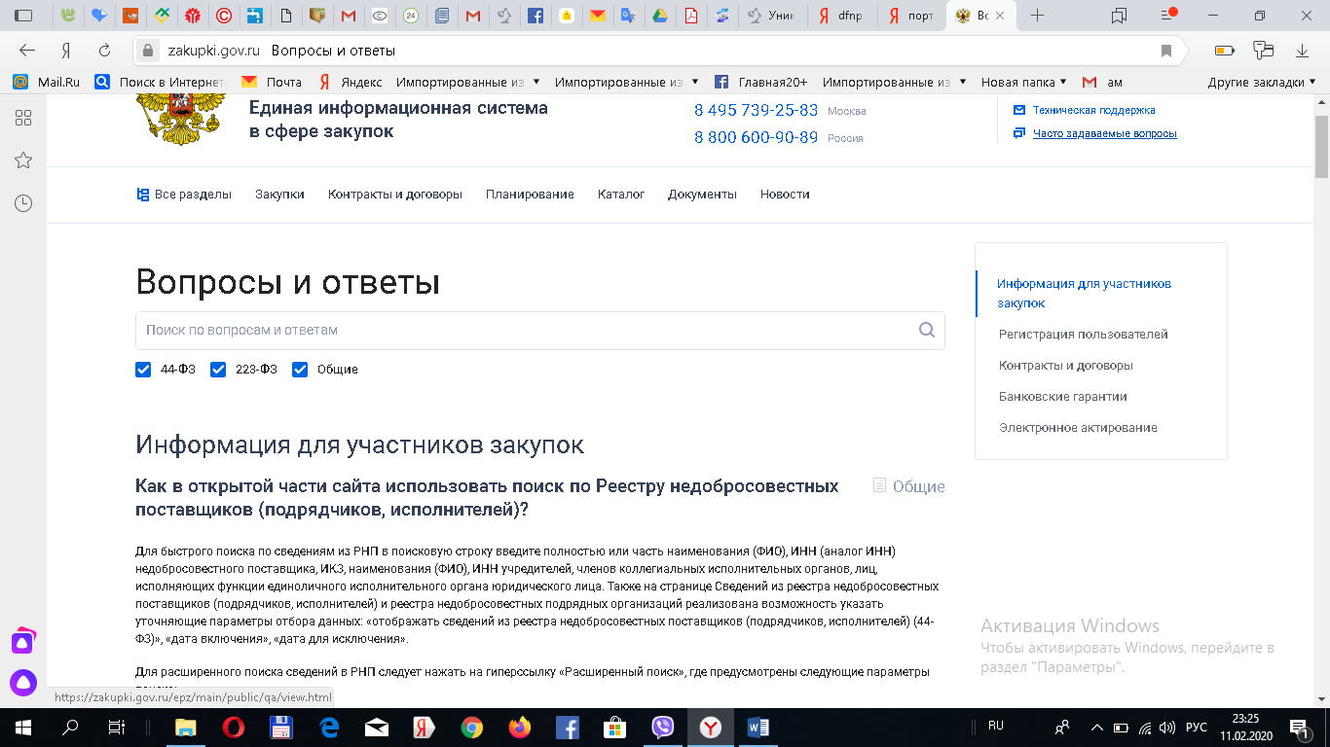Open Новая папка bookmarks folder dropdown
1330x747 pixels.
[x=1023, y=83]
